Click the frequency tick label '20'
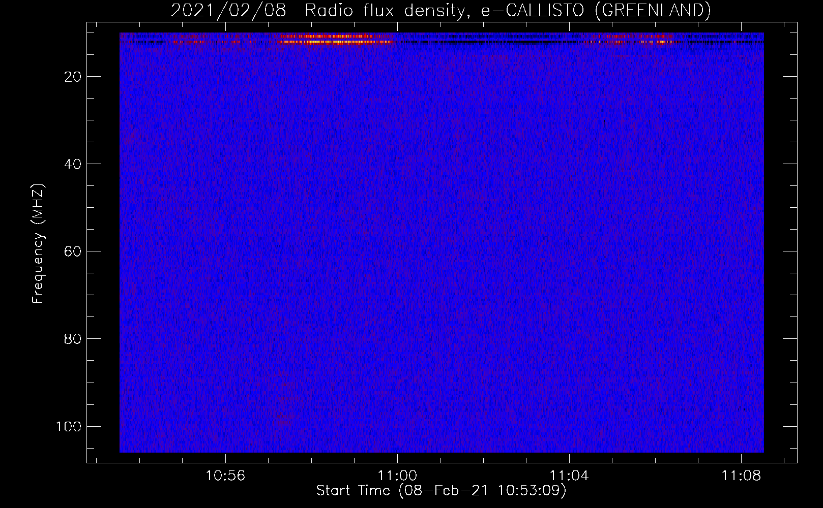 [73, 77]
